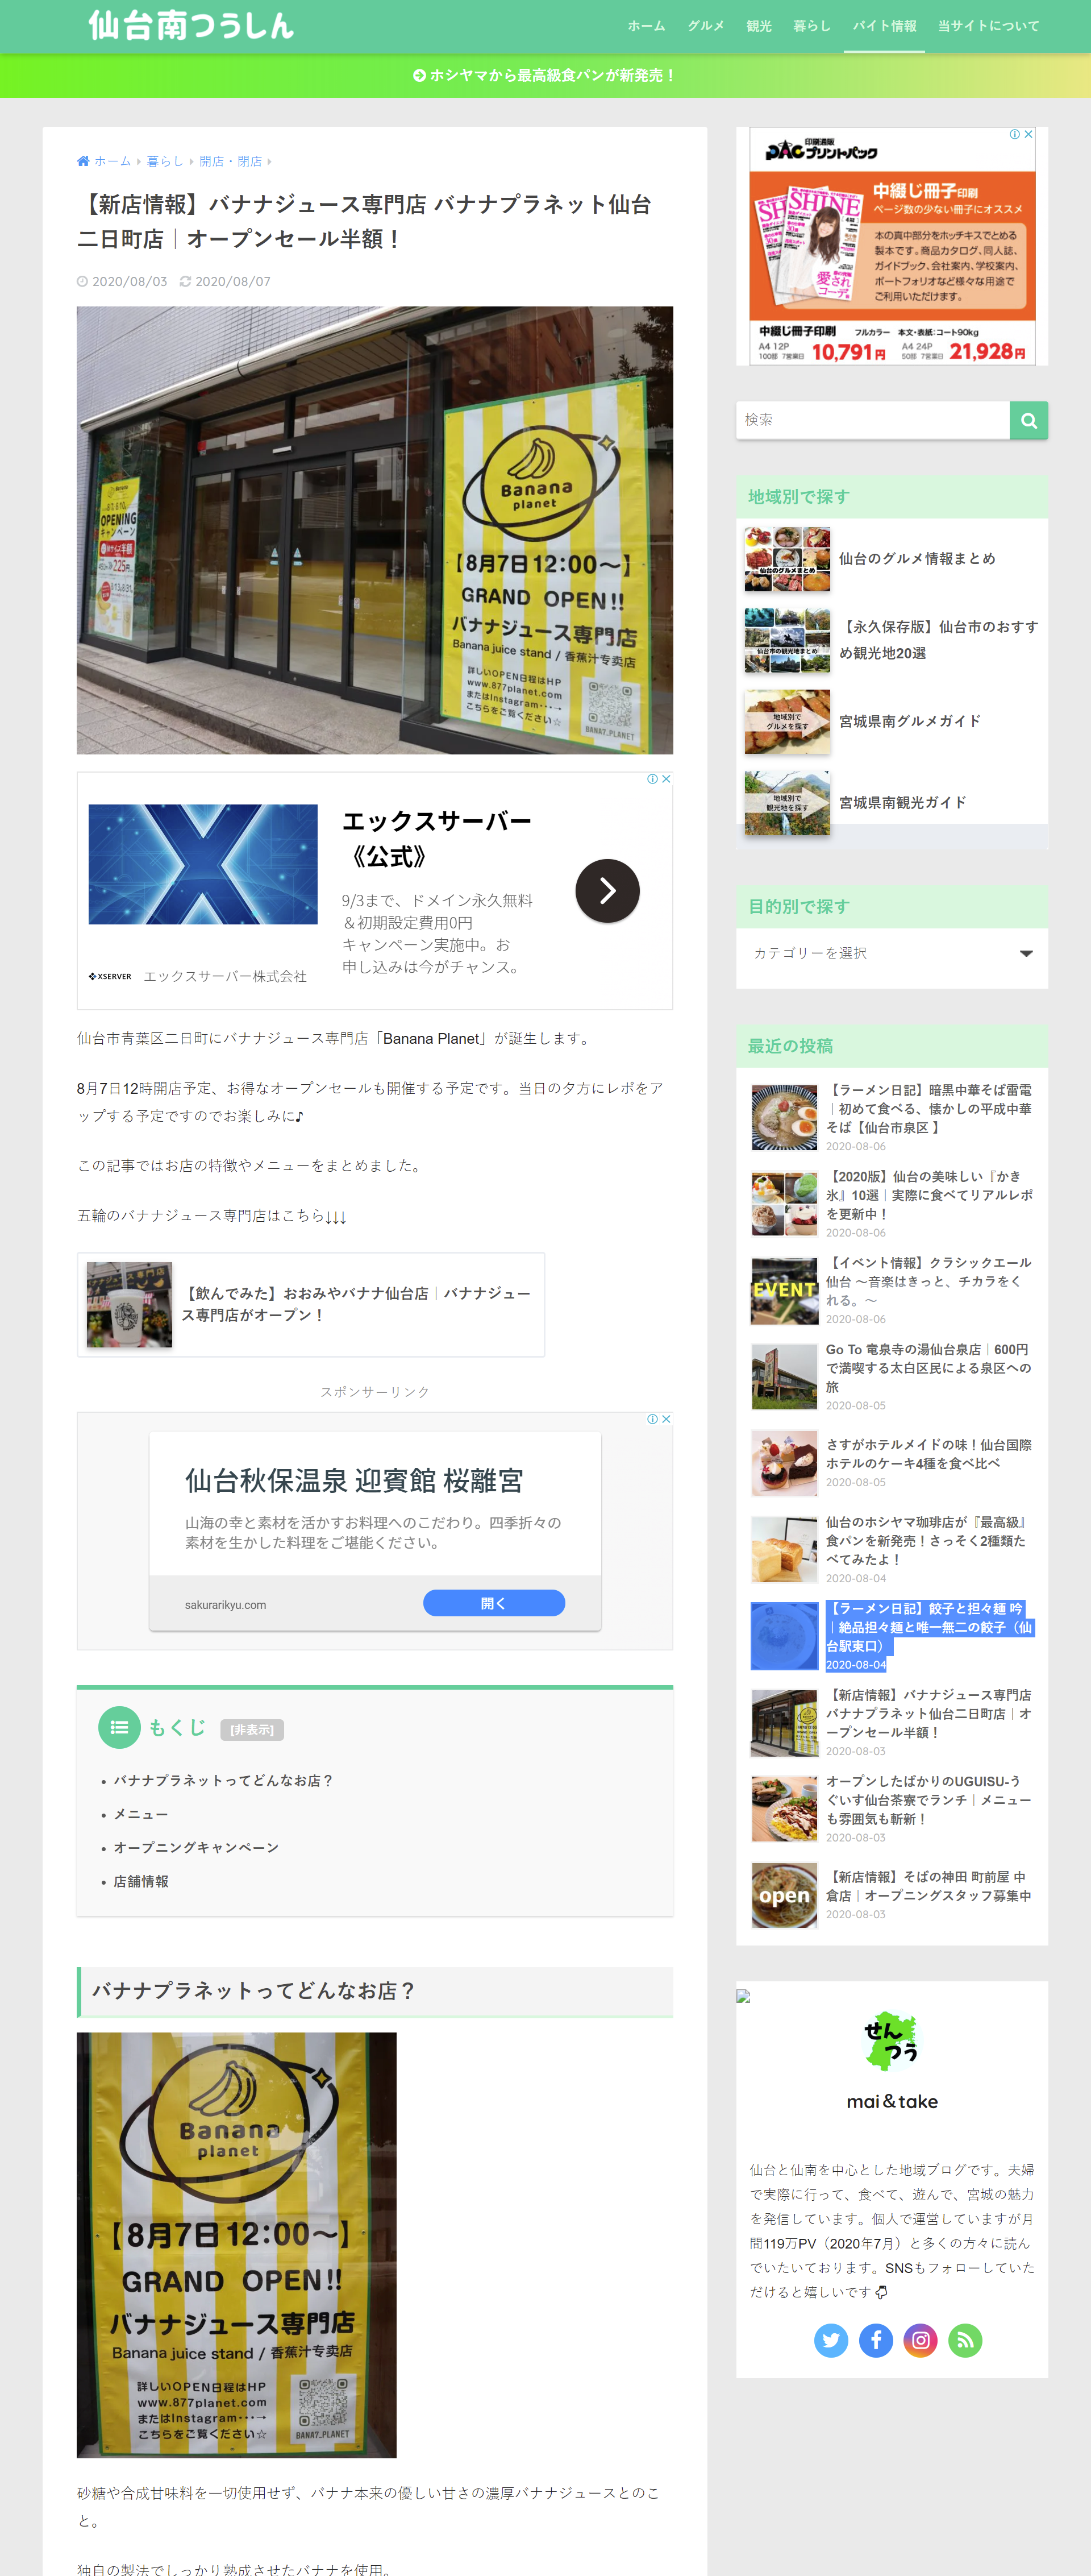Close the Sakurarikyu onsen ad
1091x2576 pixels.
[665, 1419]
